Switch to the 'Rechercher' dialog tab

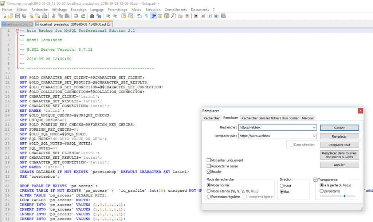point(212,118)
